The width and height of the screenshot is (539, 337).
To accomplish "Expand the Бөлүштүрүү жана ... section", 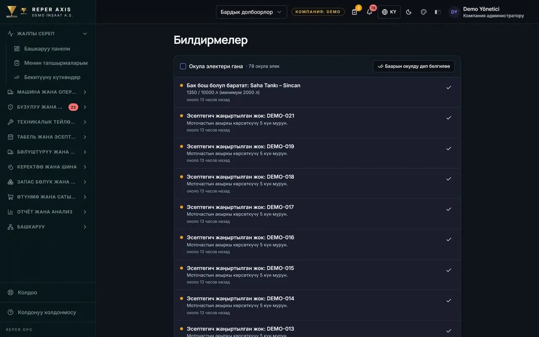I will pyautogui.click(x=48, y=152).
